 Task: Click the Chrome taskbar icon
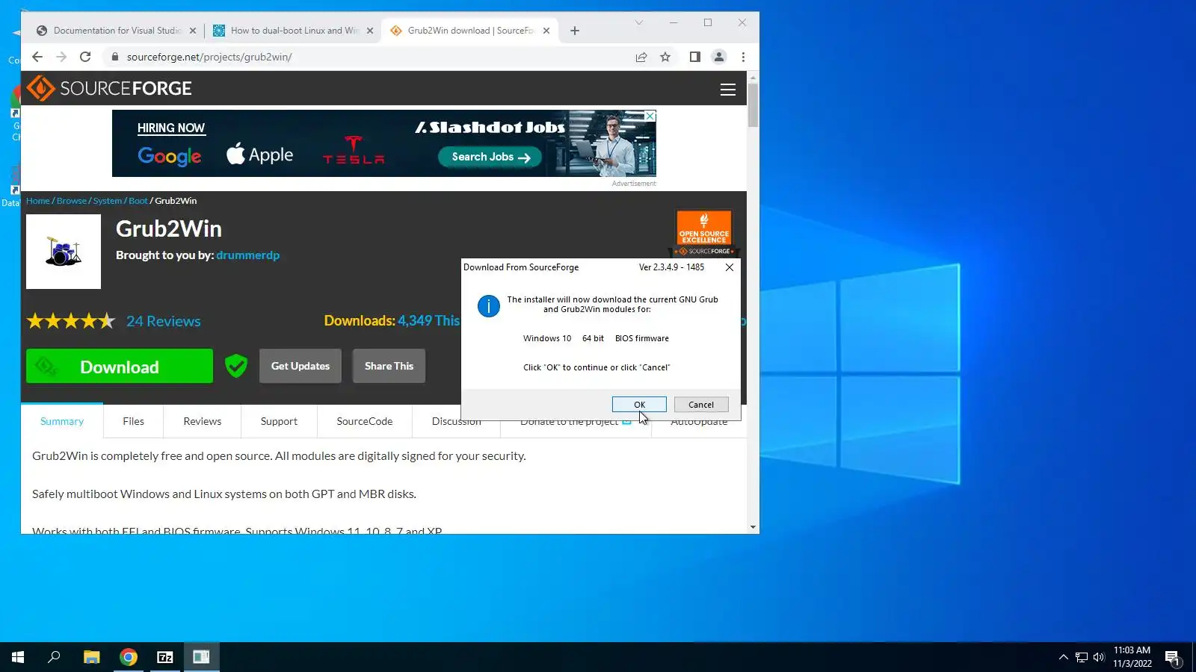(129, 657)
